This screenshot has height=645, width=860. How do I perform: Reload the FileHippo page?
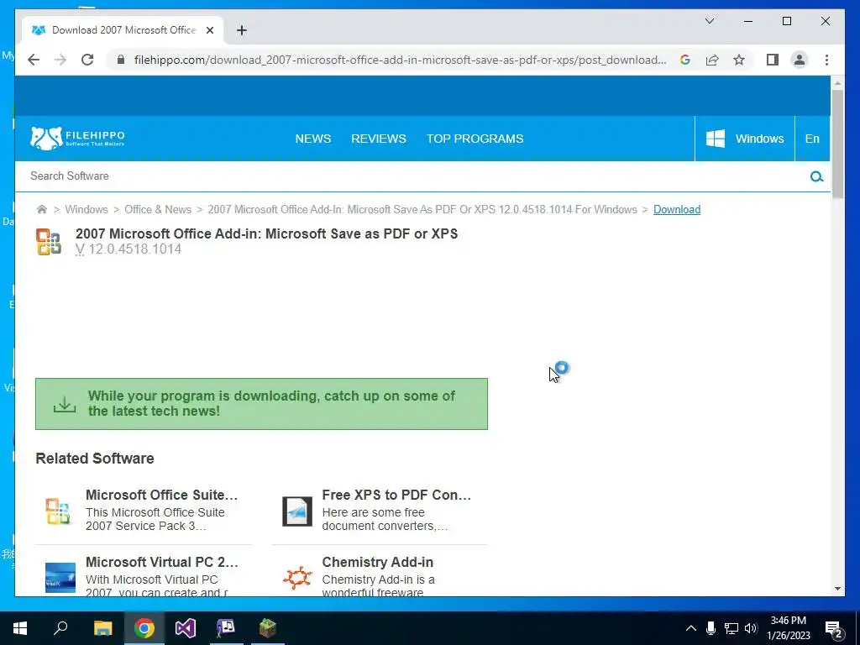click(x=87, y=60)
